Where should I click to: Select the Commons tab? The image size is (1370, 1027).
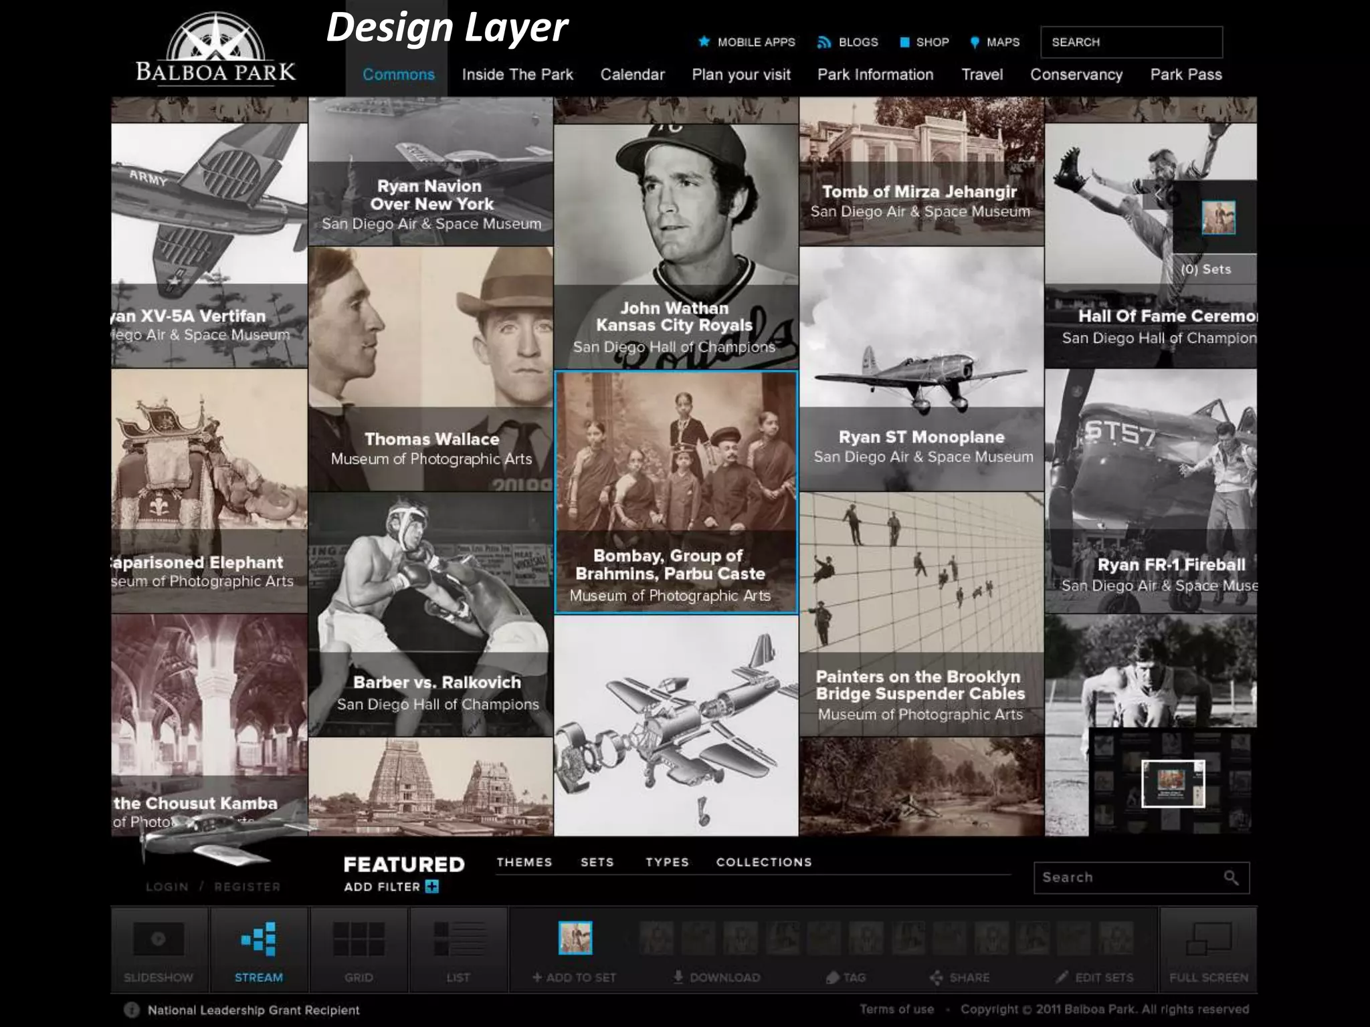[398, 74]
